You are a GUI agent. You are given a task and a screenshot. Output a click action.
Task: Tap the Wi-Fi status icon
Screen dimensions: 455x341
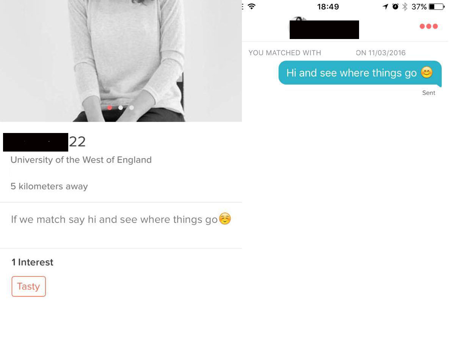(251, 6)
